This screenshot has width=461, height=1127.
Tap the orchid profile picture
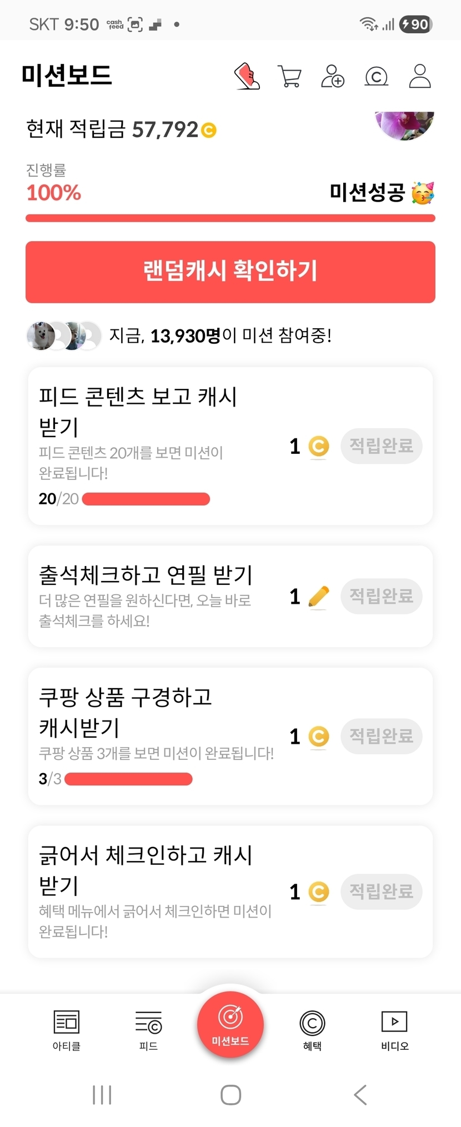(x=404, y=124)
